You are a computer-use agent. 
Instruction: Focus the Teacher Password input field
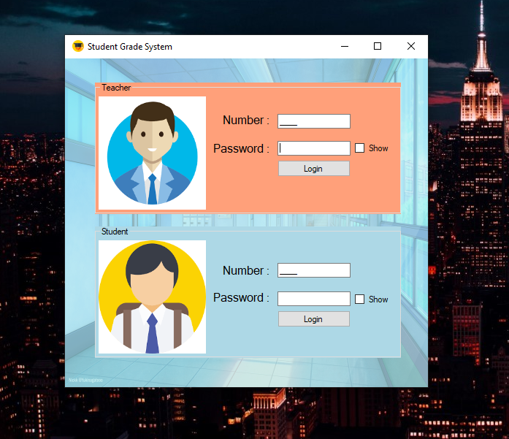click(314, 148)
